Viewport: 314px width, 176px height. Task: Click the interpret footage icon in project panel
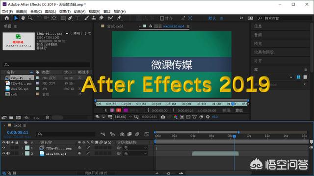click(x=4, y=118)
